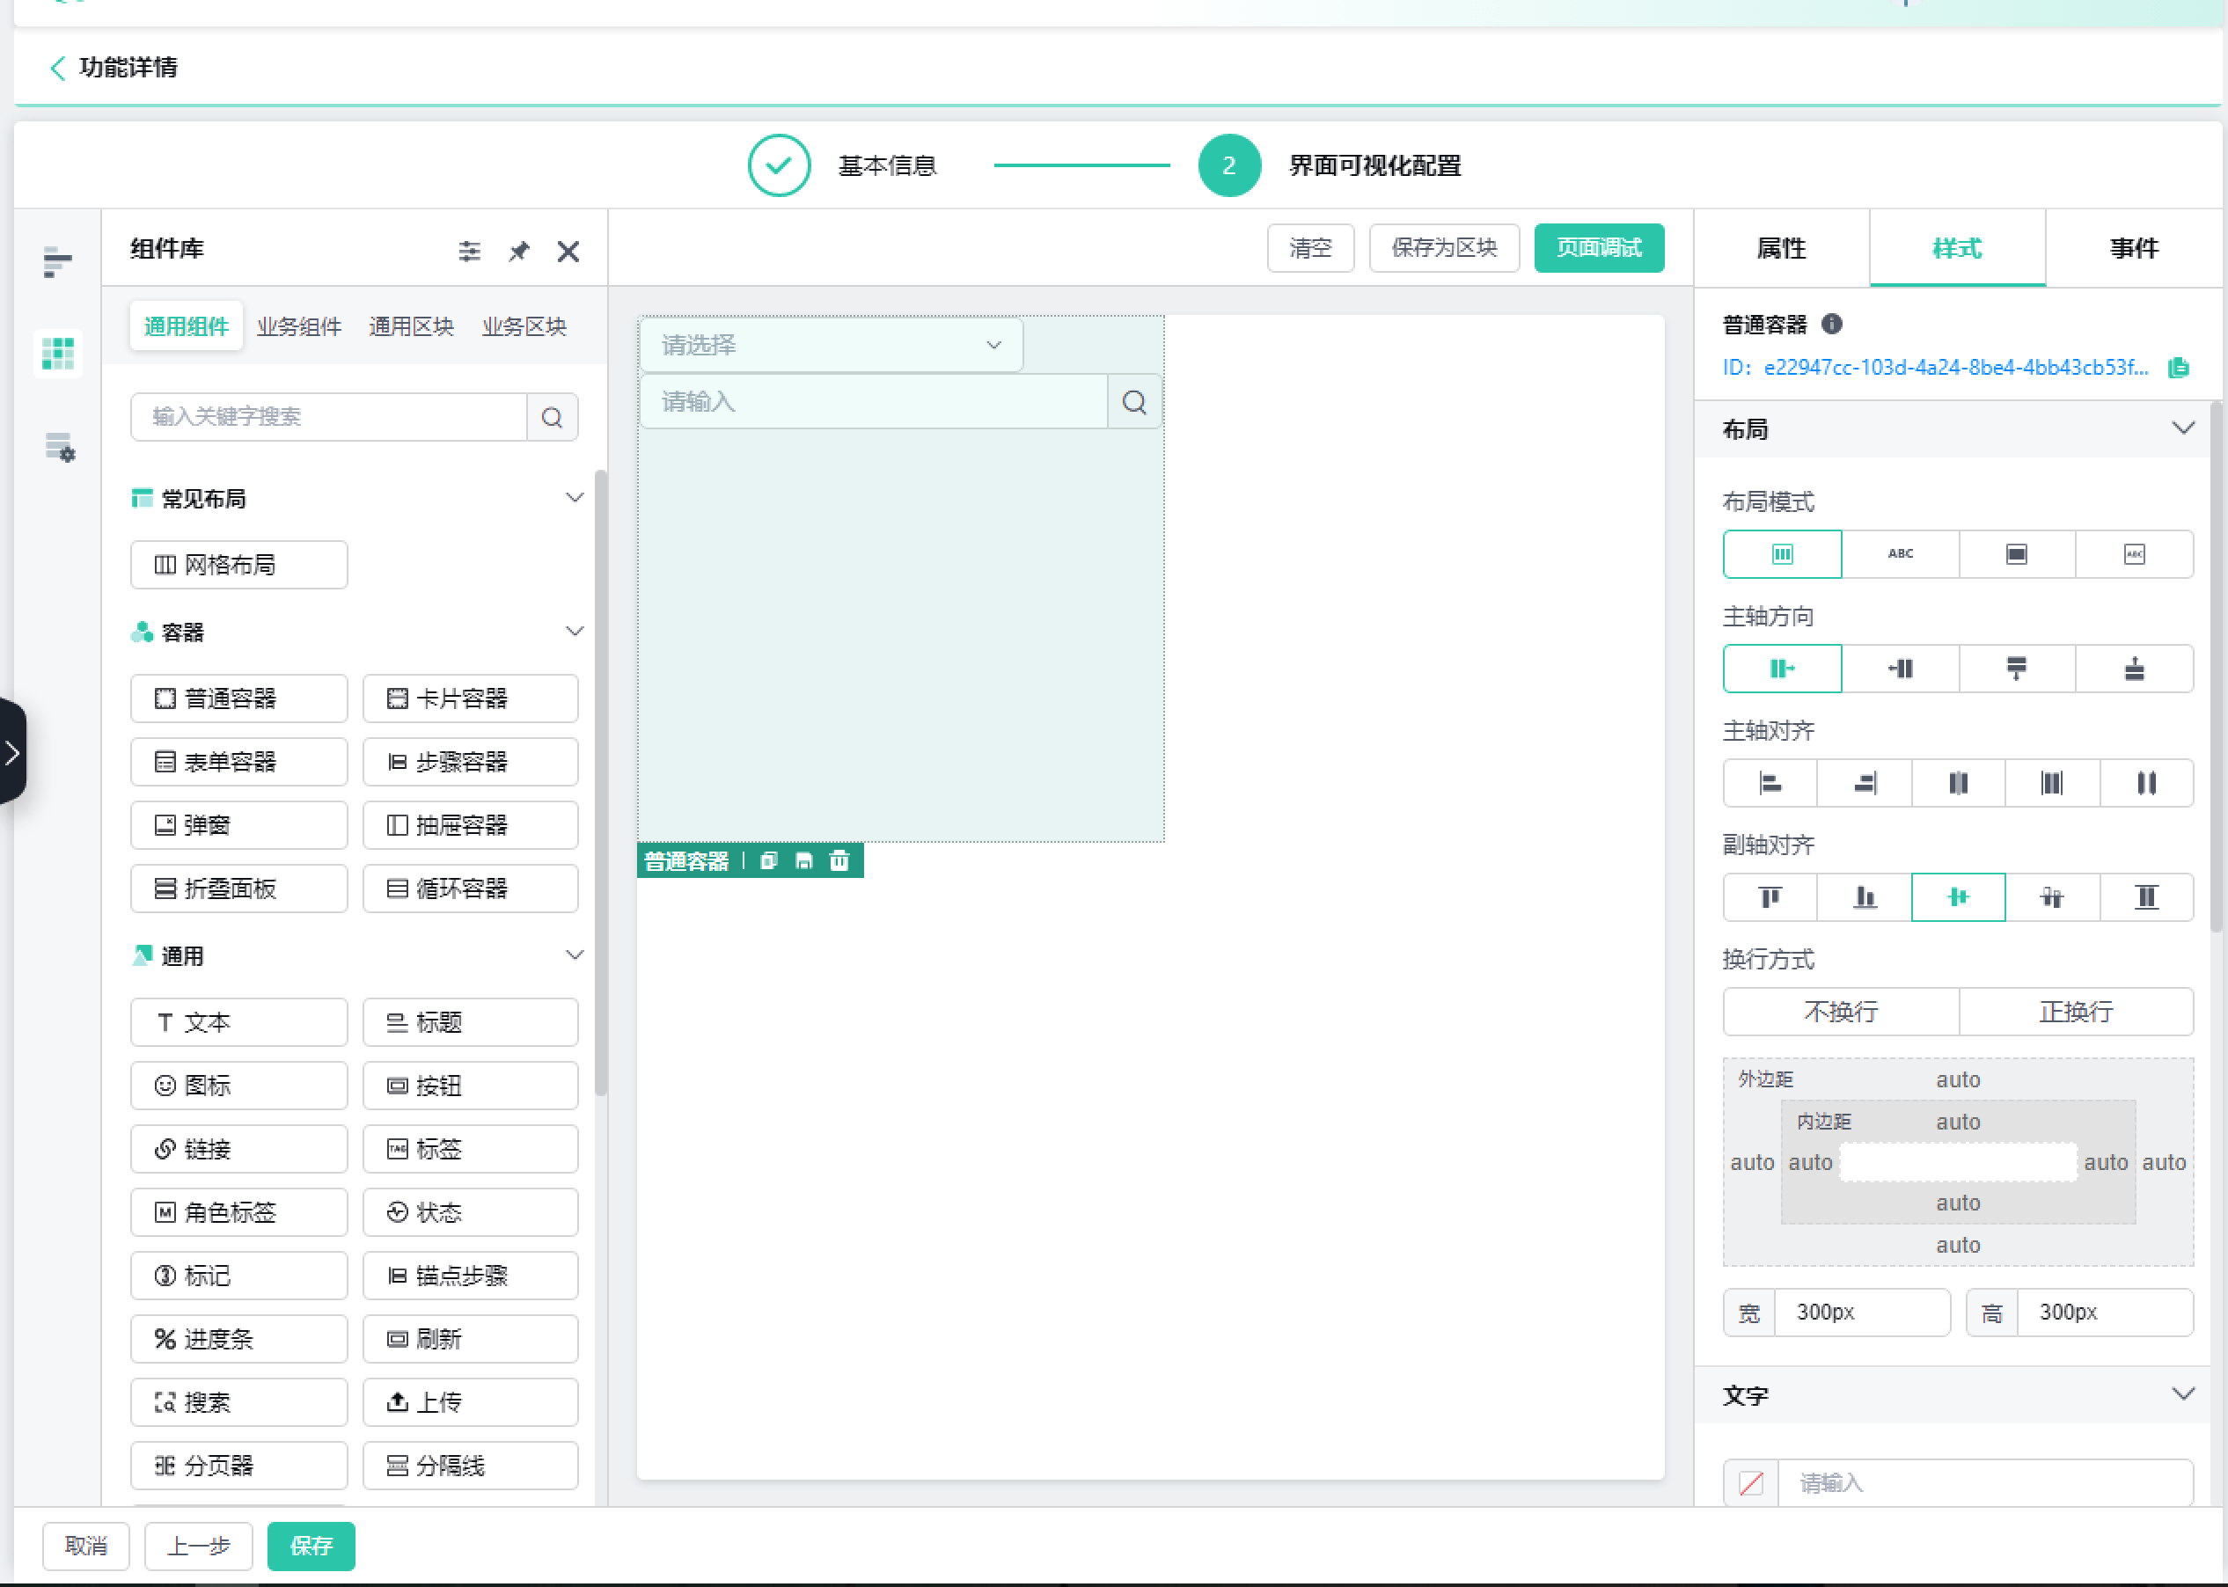Click the info icon beside 普通容器

click(x=1832, y=324)
